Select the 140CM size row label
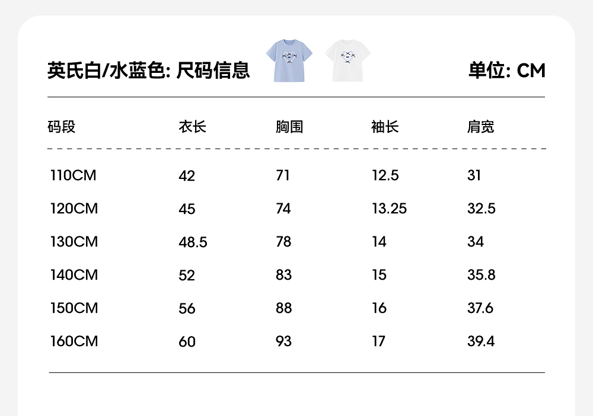Screen dimensions: 593x416 [74, 275]
